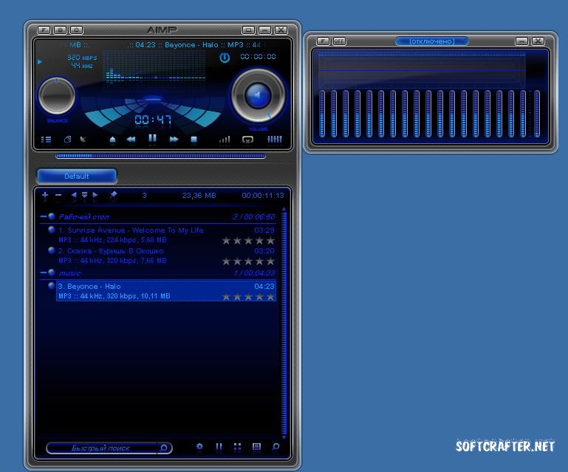Click the two-bars icon in playlist bottom bar
Screen dimensions: 568x472
(x=219, y=447)
